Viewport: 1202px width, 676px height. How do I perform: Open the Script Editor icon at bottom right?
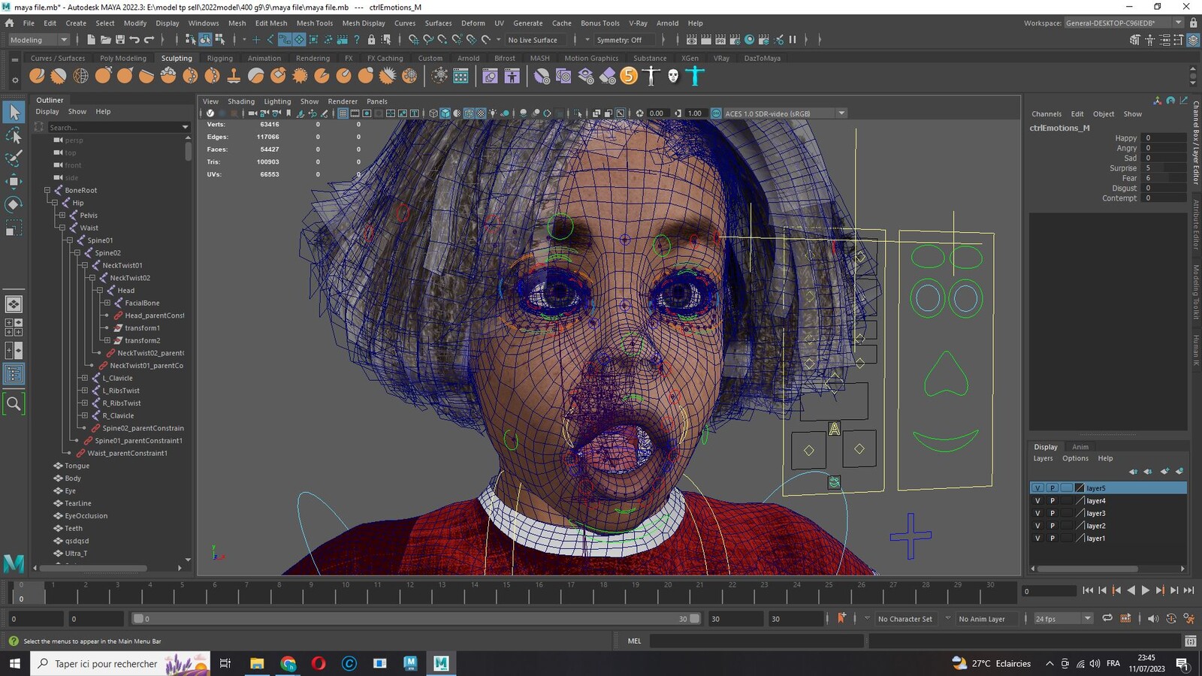(x=1190, y=641)
